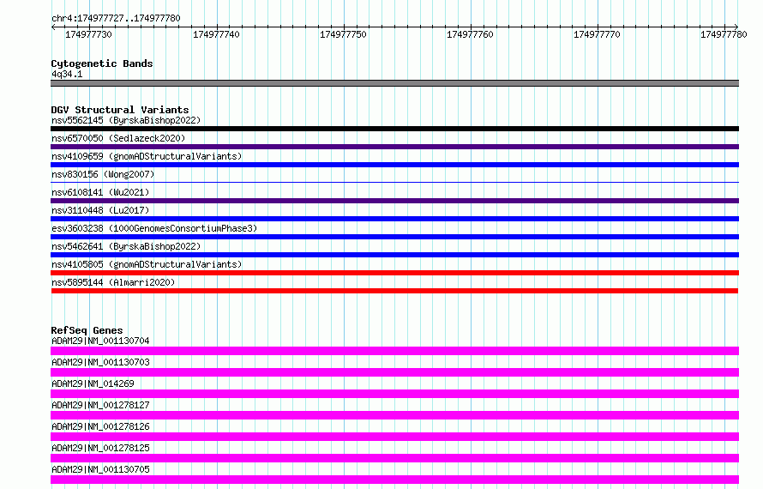
Task: Click the chr4:174977727..174977780 region label
Action: [x=116, y=19]
